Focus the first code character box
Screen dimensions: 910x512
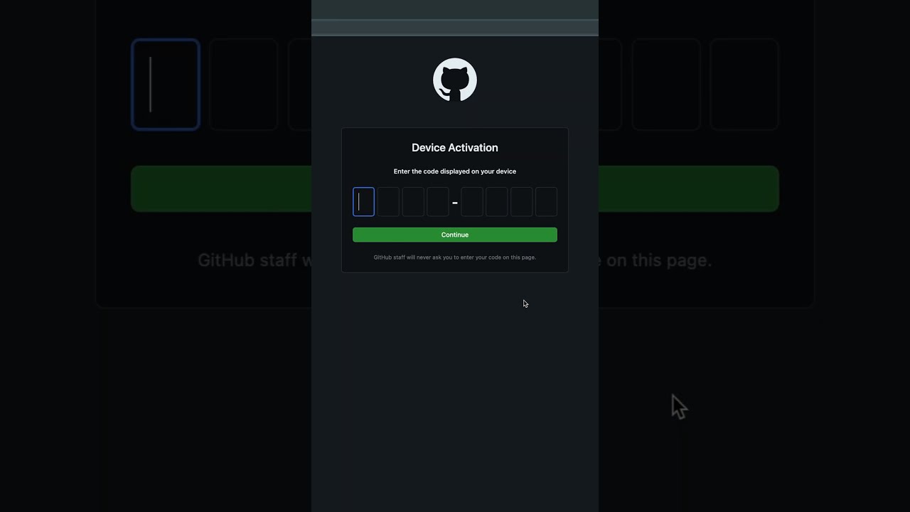(363, 202)
